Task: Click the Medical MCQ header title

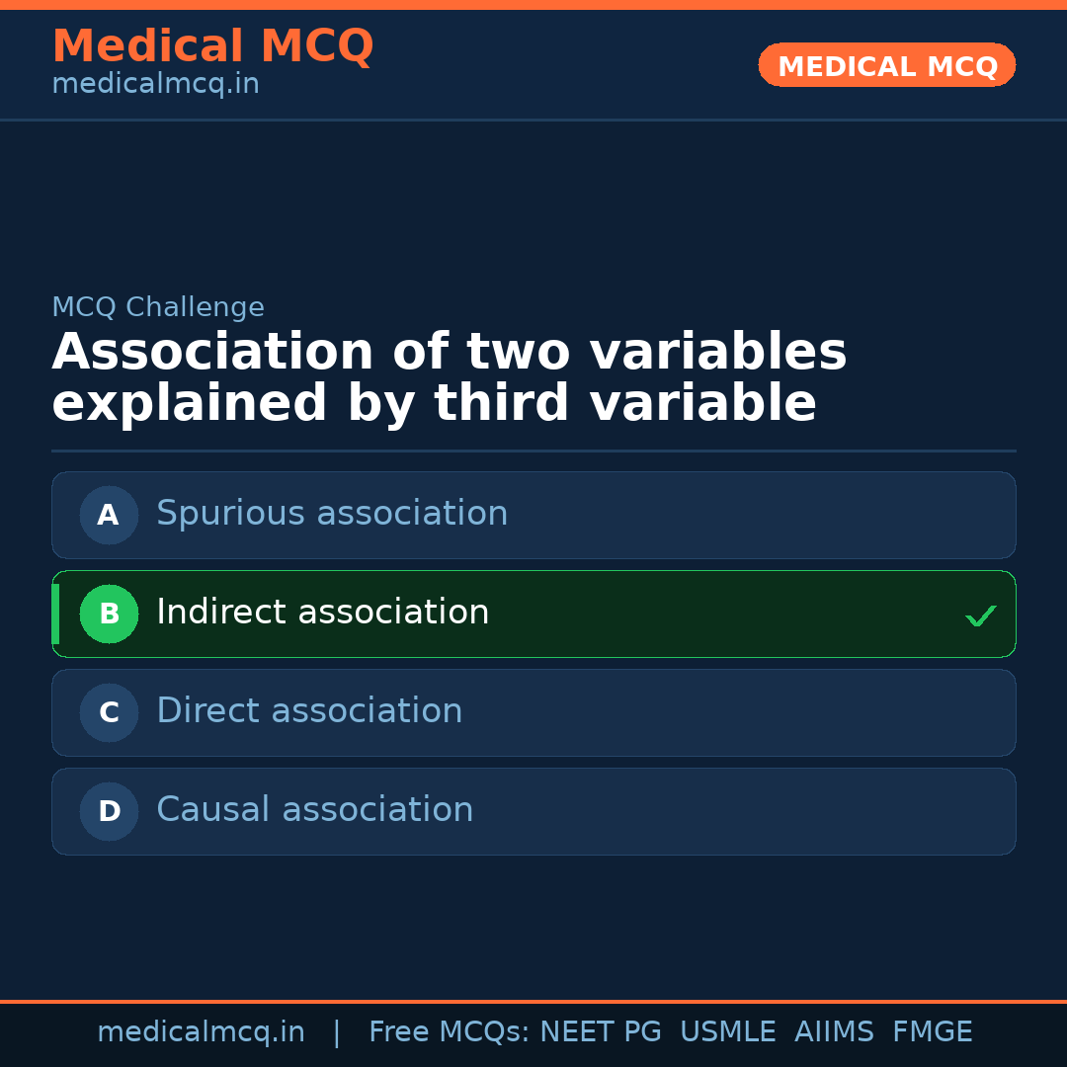Action: point(212,46)
